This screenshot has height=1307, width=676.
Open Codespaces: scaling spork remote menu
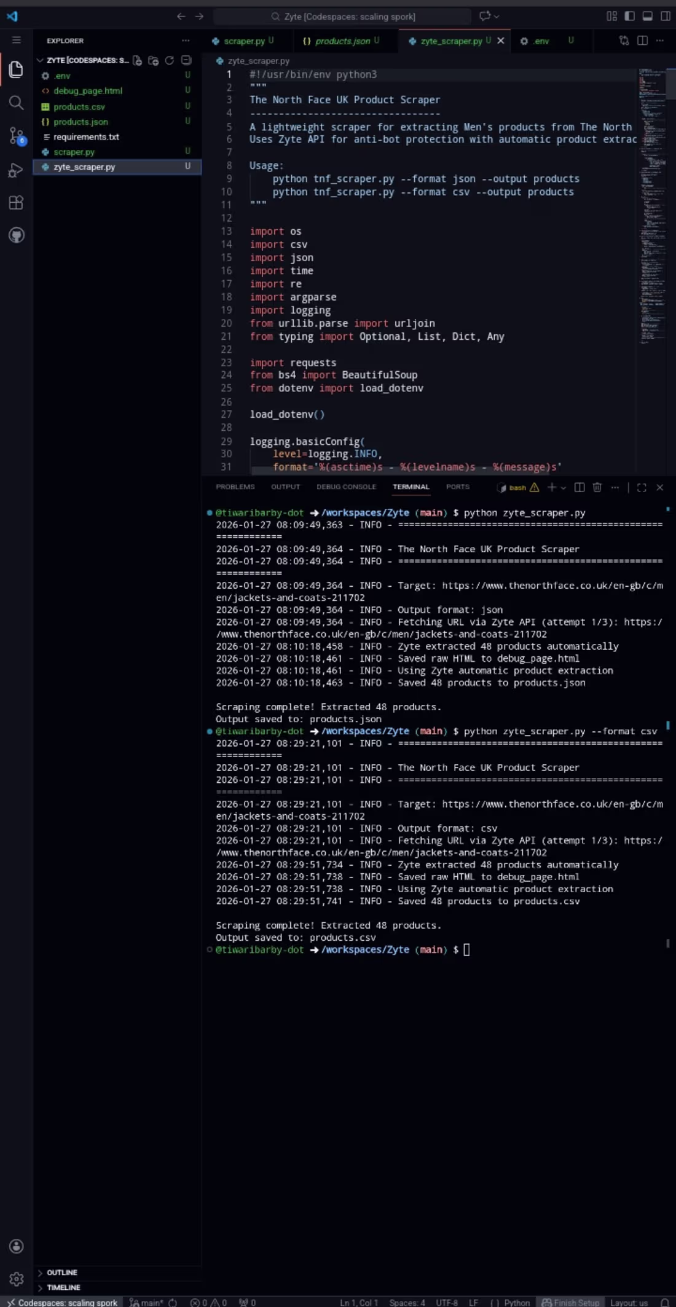point(61,1302)
